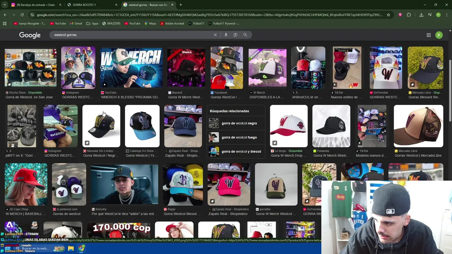Search by image with the Lens icon
Viewport: 452px width, 254px height.
click(x=235, y=35)
